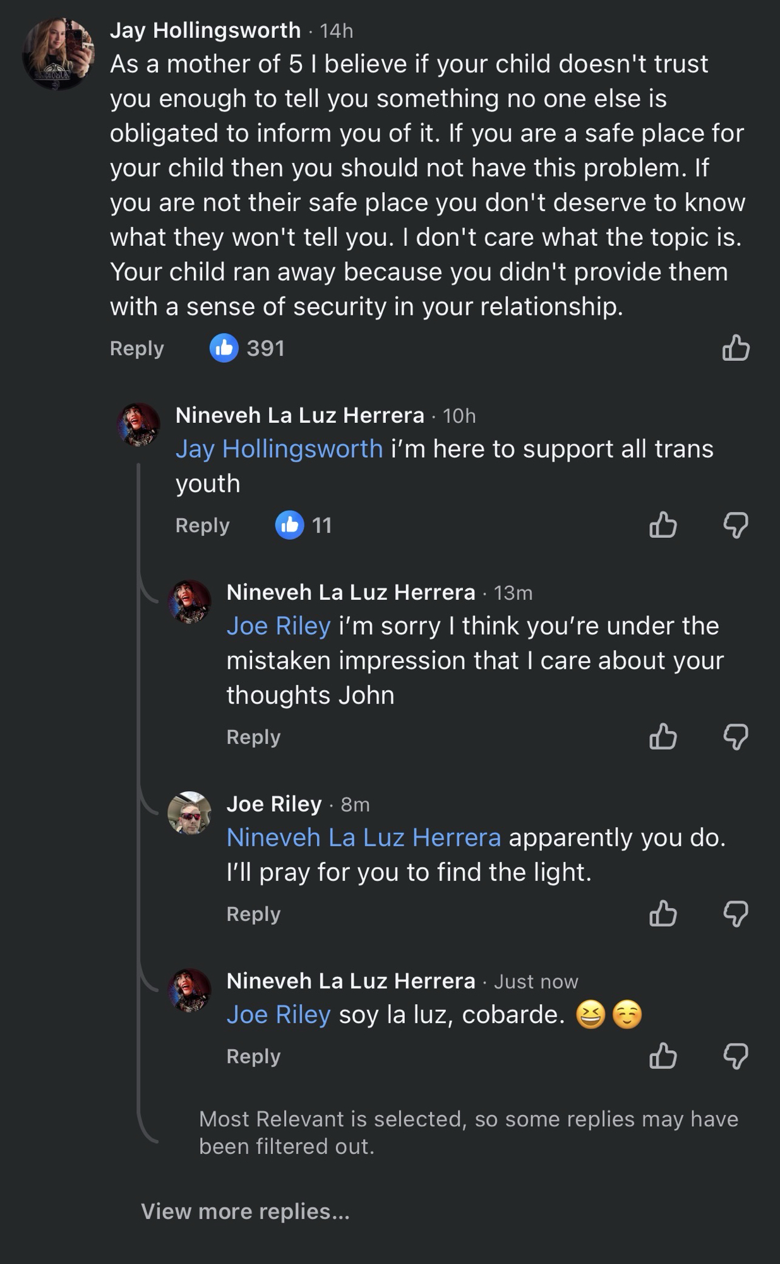Dislike Nineveh's 'support all trans youth' reply
The image size is (780, 1264).
click(x=736, y=525)
